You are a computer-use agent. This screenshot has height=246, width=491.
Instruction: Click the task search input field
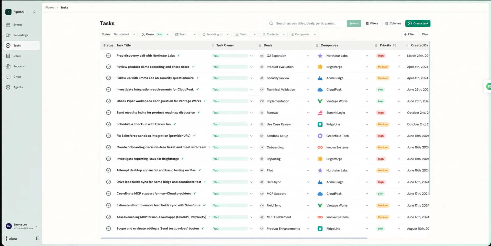[x=307, y=24]
